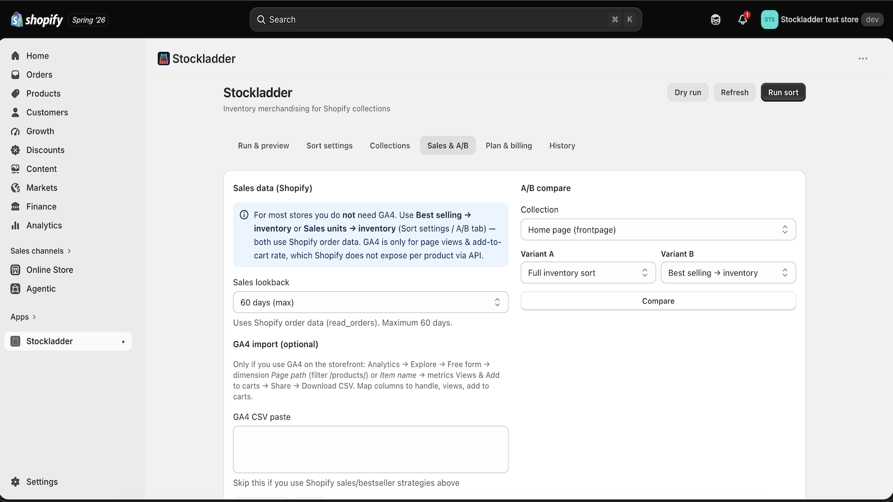Open the Variant A dropdown
Image resolution: width=893 pixels, height=502 pixels.
coord(588,273)
